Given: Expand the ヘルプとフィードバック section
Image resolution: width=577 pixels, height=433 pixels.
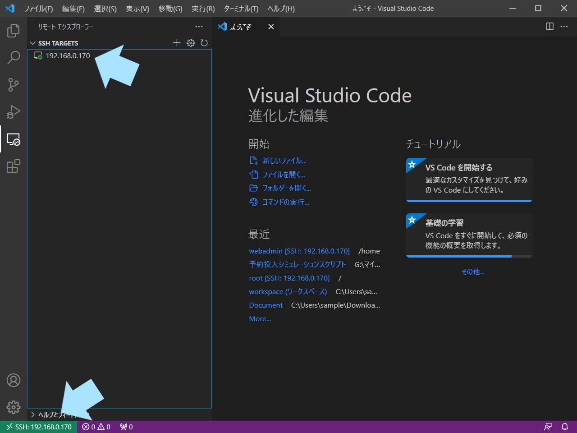Looking at the screenshot, I should tap(119, 415).
